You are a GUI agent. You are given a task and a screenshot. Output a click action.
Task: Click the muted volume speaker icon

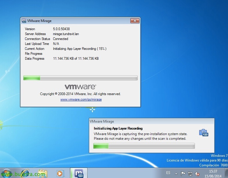pos(197,174)
